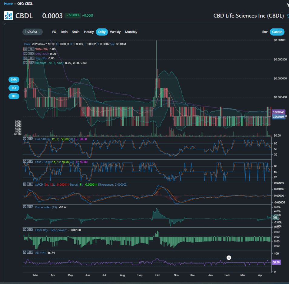Close the Full STO panel
Image resolution: width=289 pixels, height=284 pixels.
32,139
